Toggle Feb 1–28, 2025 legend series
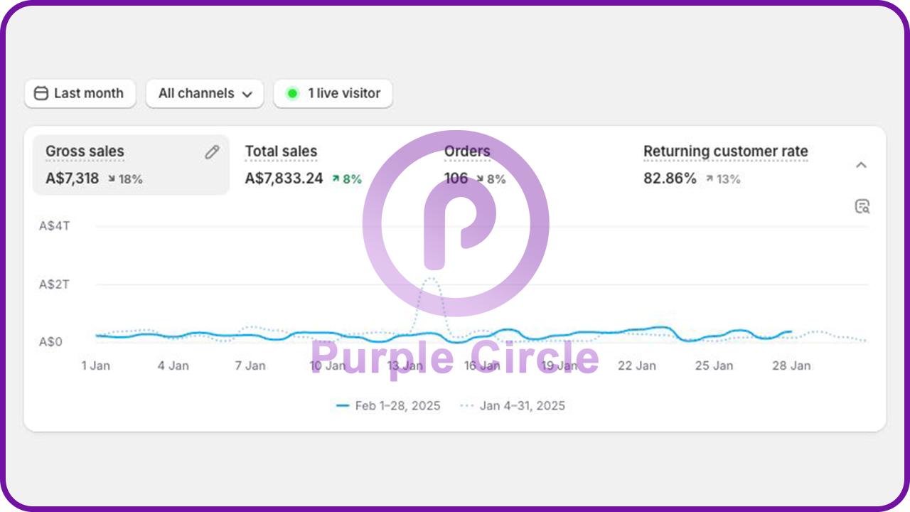Image resolution: width=910 pixels, height=512 pixels. [388, 406]
